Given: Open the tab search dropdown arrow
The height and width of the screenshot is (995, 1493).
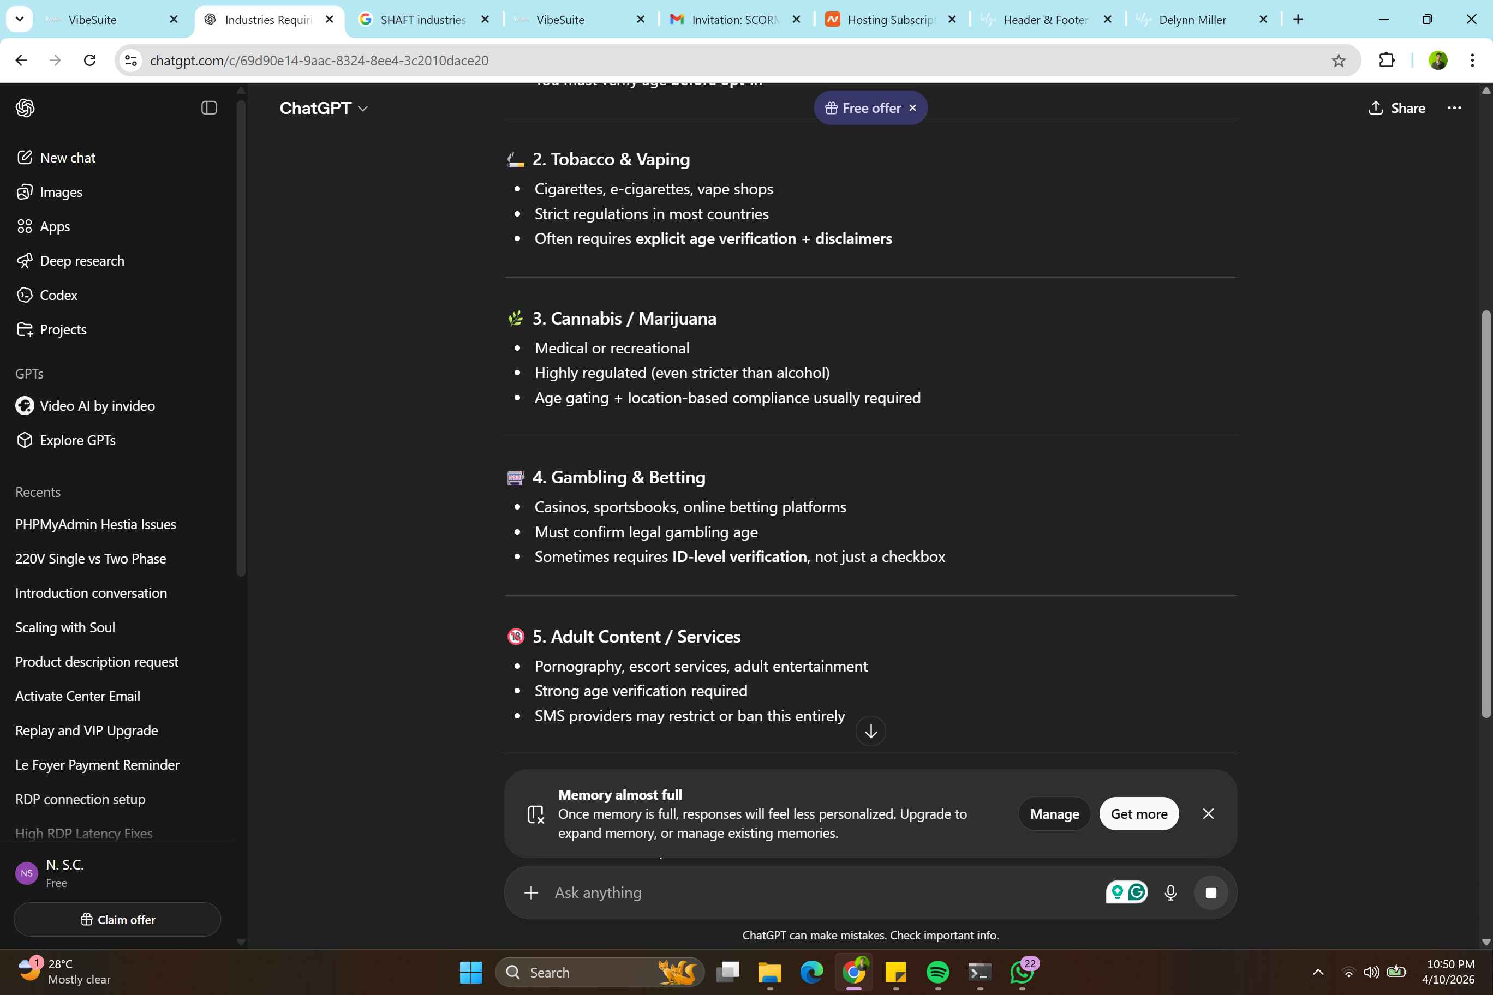Looking at the screenshot, I should click(20, 19).
